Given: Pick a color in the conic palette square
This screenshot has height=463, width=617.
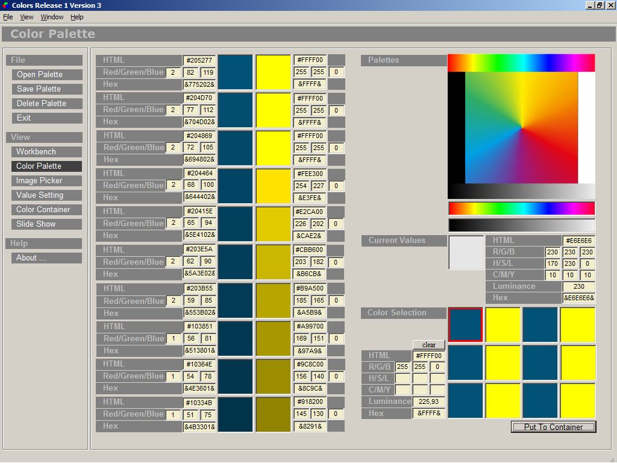Looking at the screenshot, I should [521, 128].
